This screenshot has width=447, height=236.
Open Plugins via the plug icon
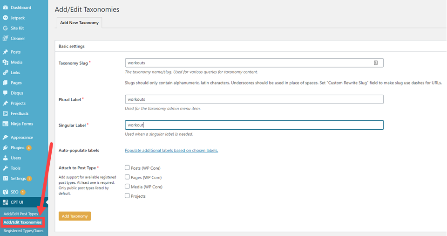5,148
